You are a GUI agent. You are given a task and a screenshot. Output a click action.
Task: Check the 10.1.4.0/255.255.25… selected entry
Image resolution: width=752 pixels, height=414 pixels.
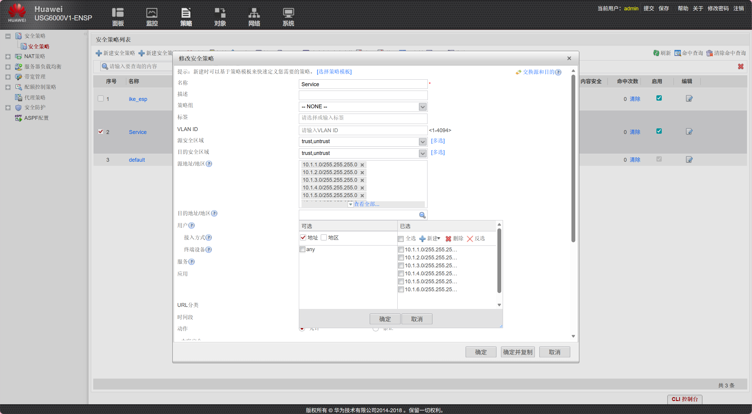coord(401,274)
